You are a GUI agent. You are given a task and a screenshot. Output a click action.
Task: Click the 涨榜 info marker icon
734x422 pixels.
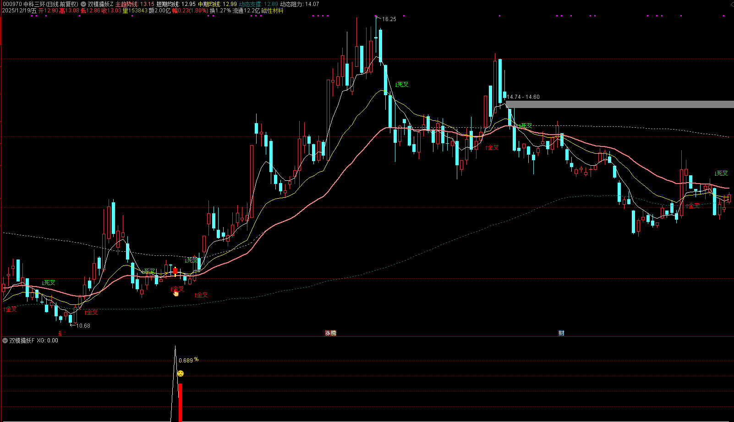330,333
